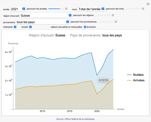Open the plus icon beside the provenances slider

pos(116,22)
